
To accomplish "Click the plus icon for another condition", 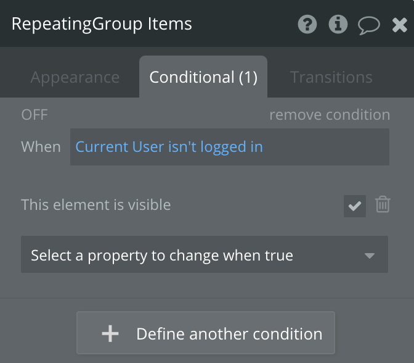I will click(110, 334).
